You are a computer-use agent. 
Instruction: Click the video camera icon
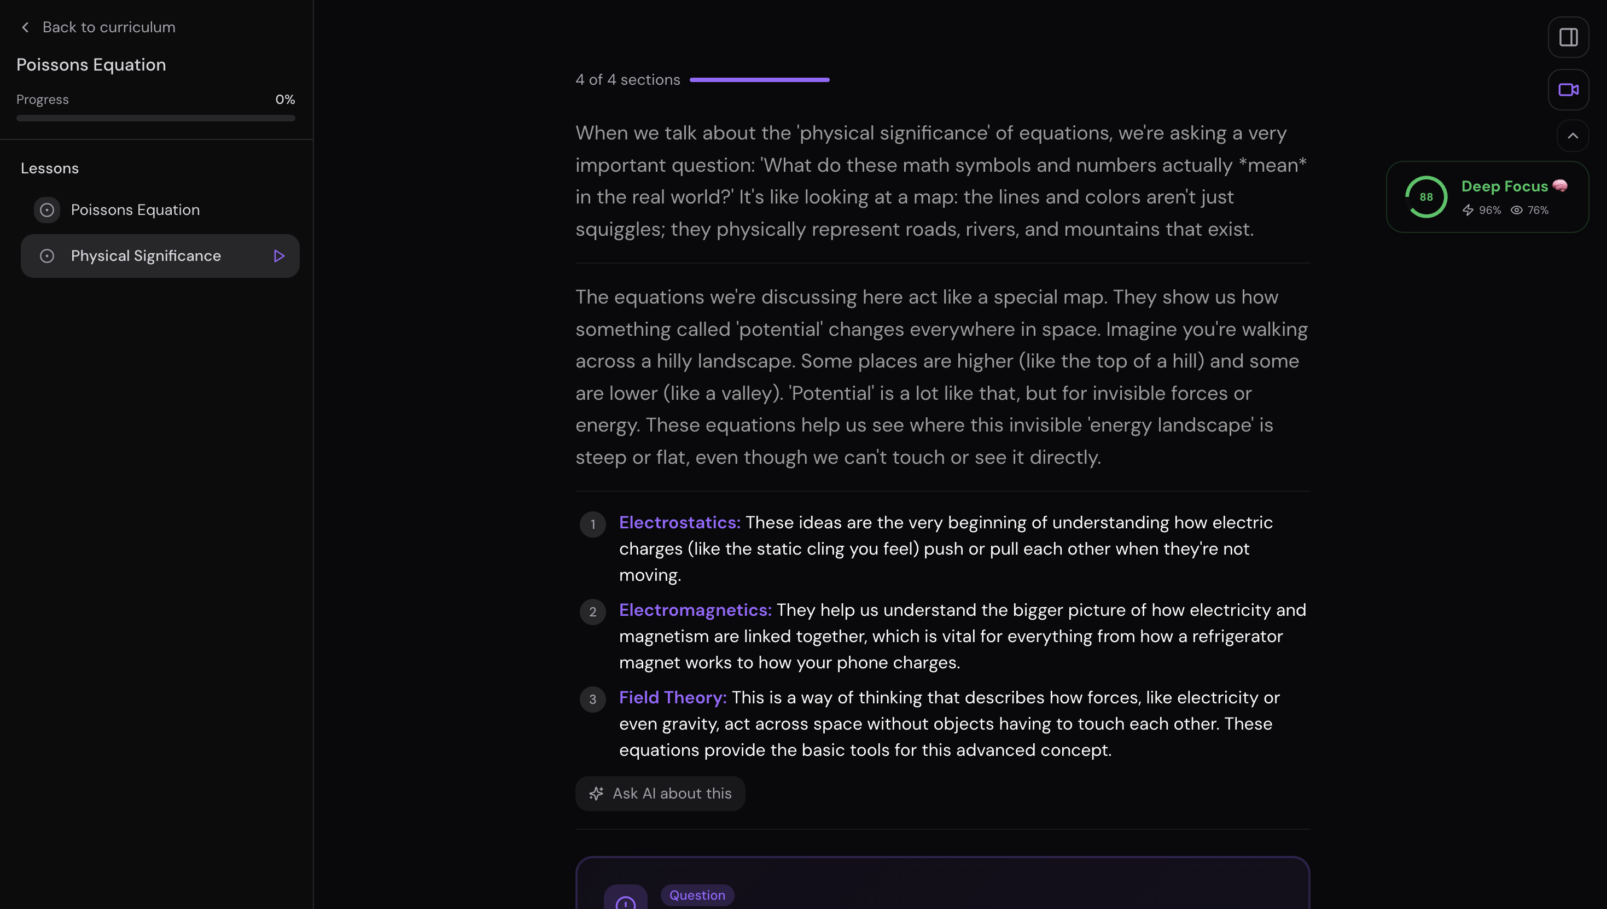pos(1568,90)
